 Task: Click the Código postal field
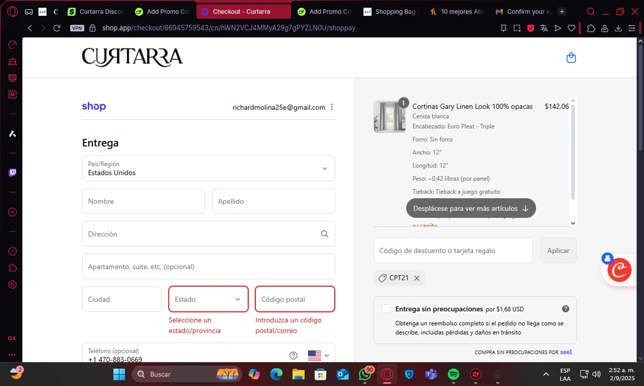[295, 299]
